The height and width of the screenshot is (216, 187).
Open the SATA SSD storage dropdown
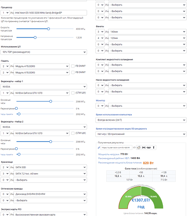50,167
